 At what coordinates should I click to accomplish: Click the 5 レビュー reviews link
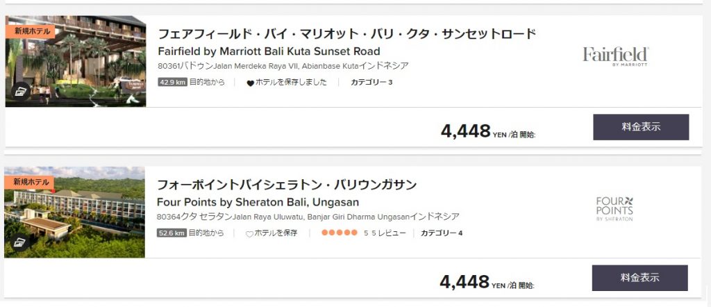(x=385, y=233)
